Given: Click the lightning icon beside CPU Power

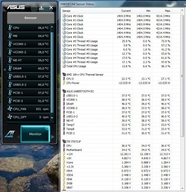Looking at the screenshot, I should coord(64,83).
